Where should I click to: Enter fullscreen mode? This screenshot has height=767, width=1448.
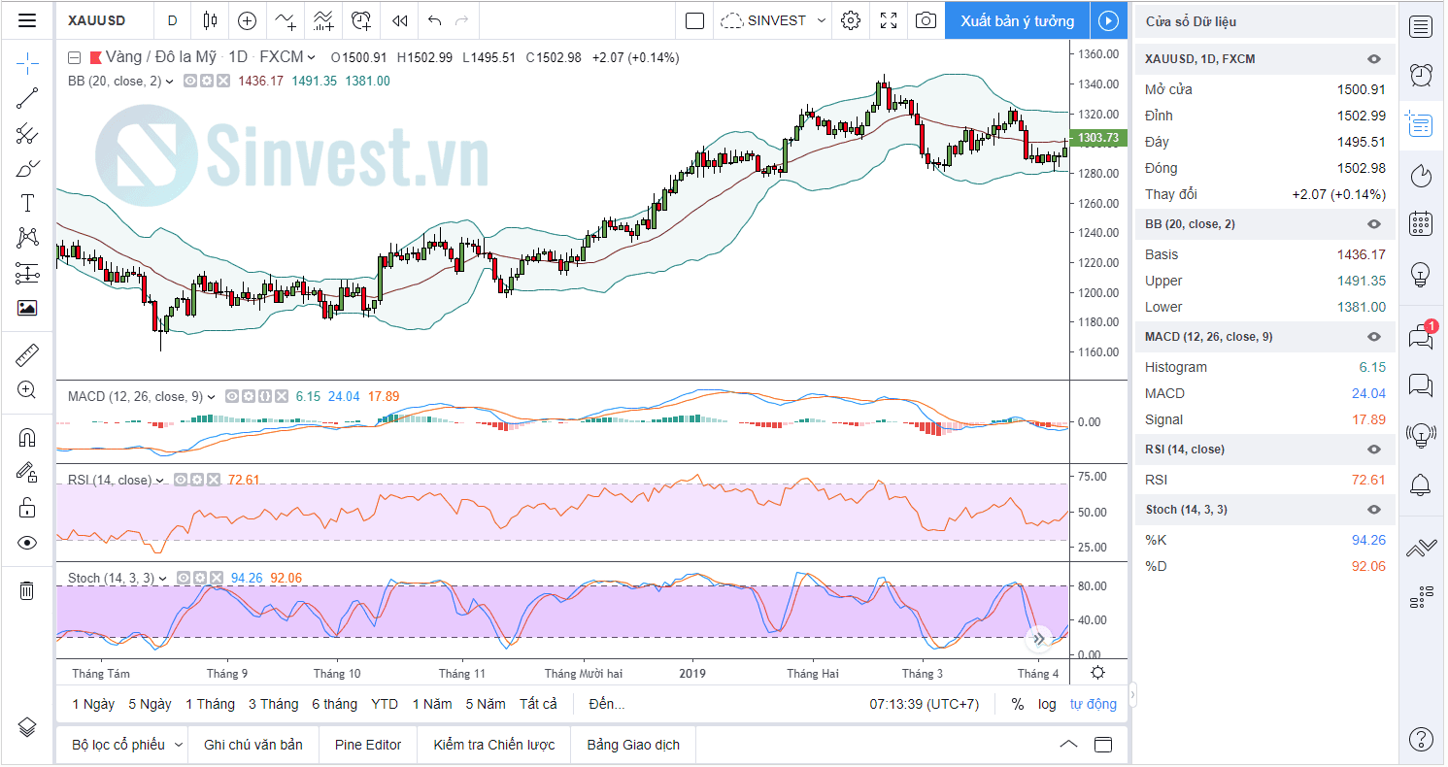click(x=889, y=20)
